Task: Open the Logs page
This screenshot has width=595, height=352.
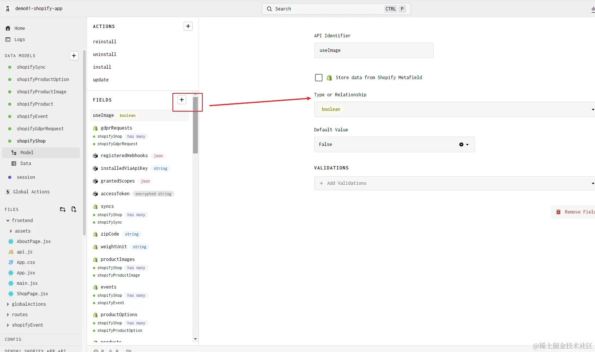Action: (x=20, y=40)
